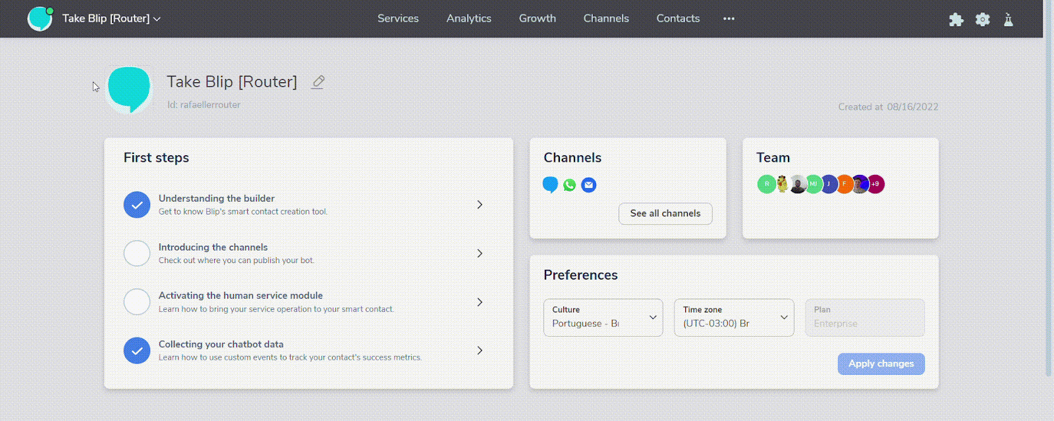Expand the 'Activating the human service module' chevron

tap(480, 302)
